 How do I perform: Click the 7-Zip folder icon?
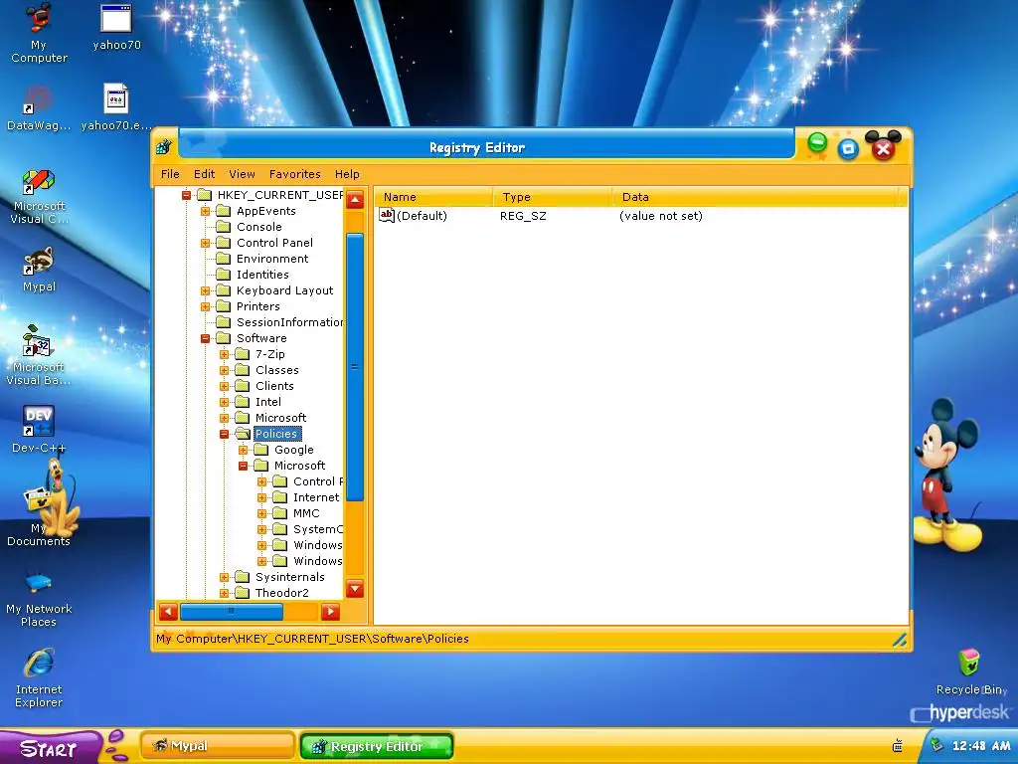pos(243,354)
